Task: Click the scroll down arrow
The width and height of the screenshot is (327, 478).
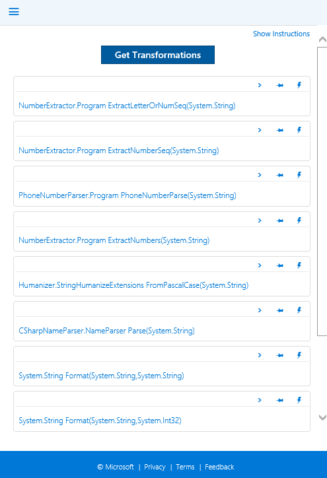Action: pyautogui.click(x=322, y=418)
